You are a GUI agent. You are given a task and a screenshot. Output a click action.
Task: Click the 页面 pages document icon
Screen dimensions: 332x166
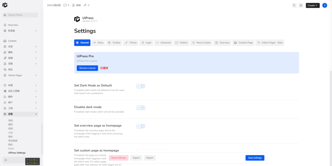click(x=5, y=64)
